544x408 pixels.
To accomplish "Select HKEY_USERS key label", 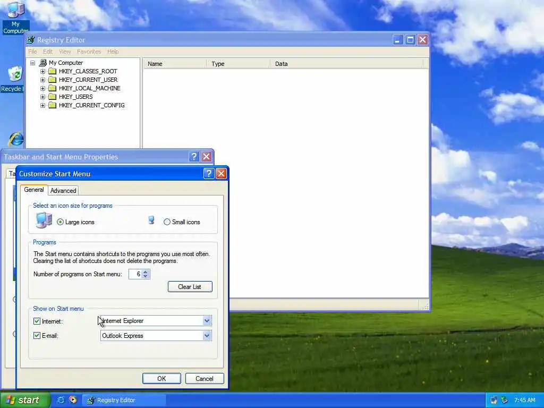I will click(x=75, y=97).
